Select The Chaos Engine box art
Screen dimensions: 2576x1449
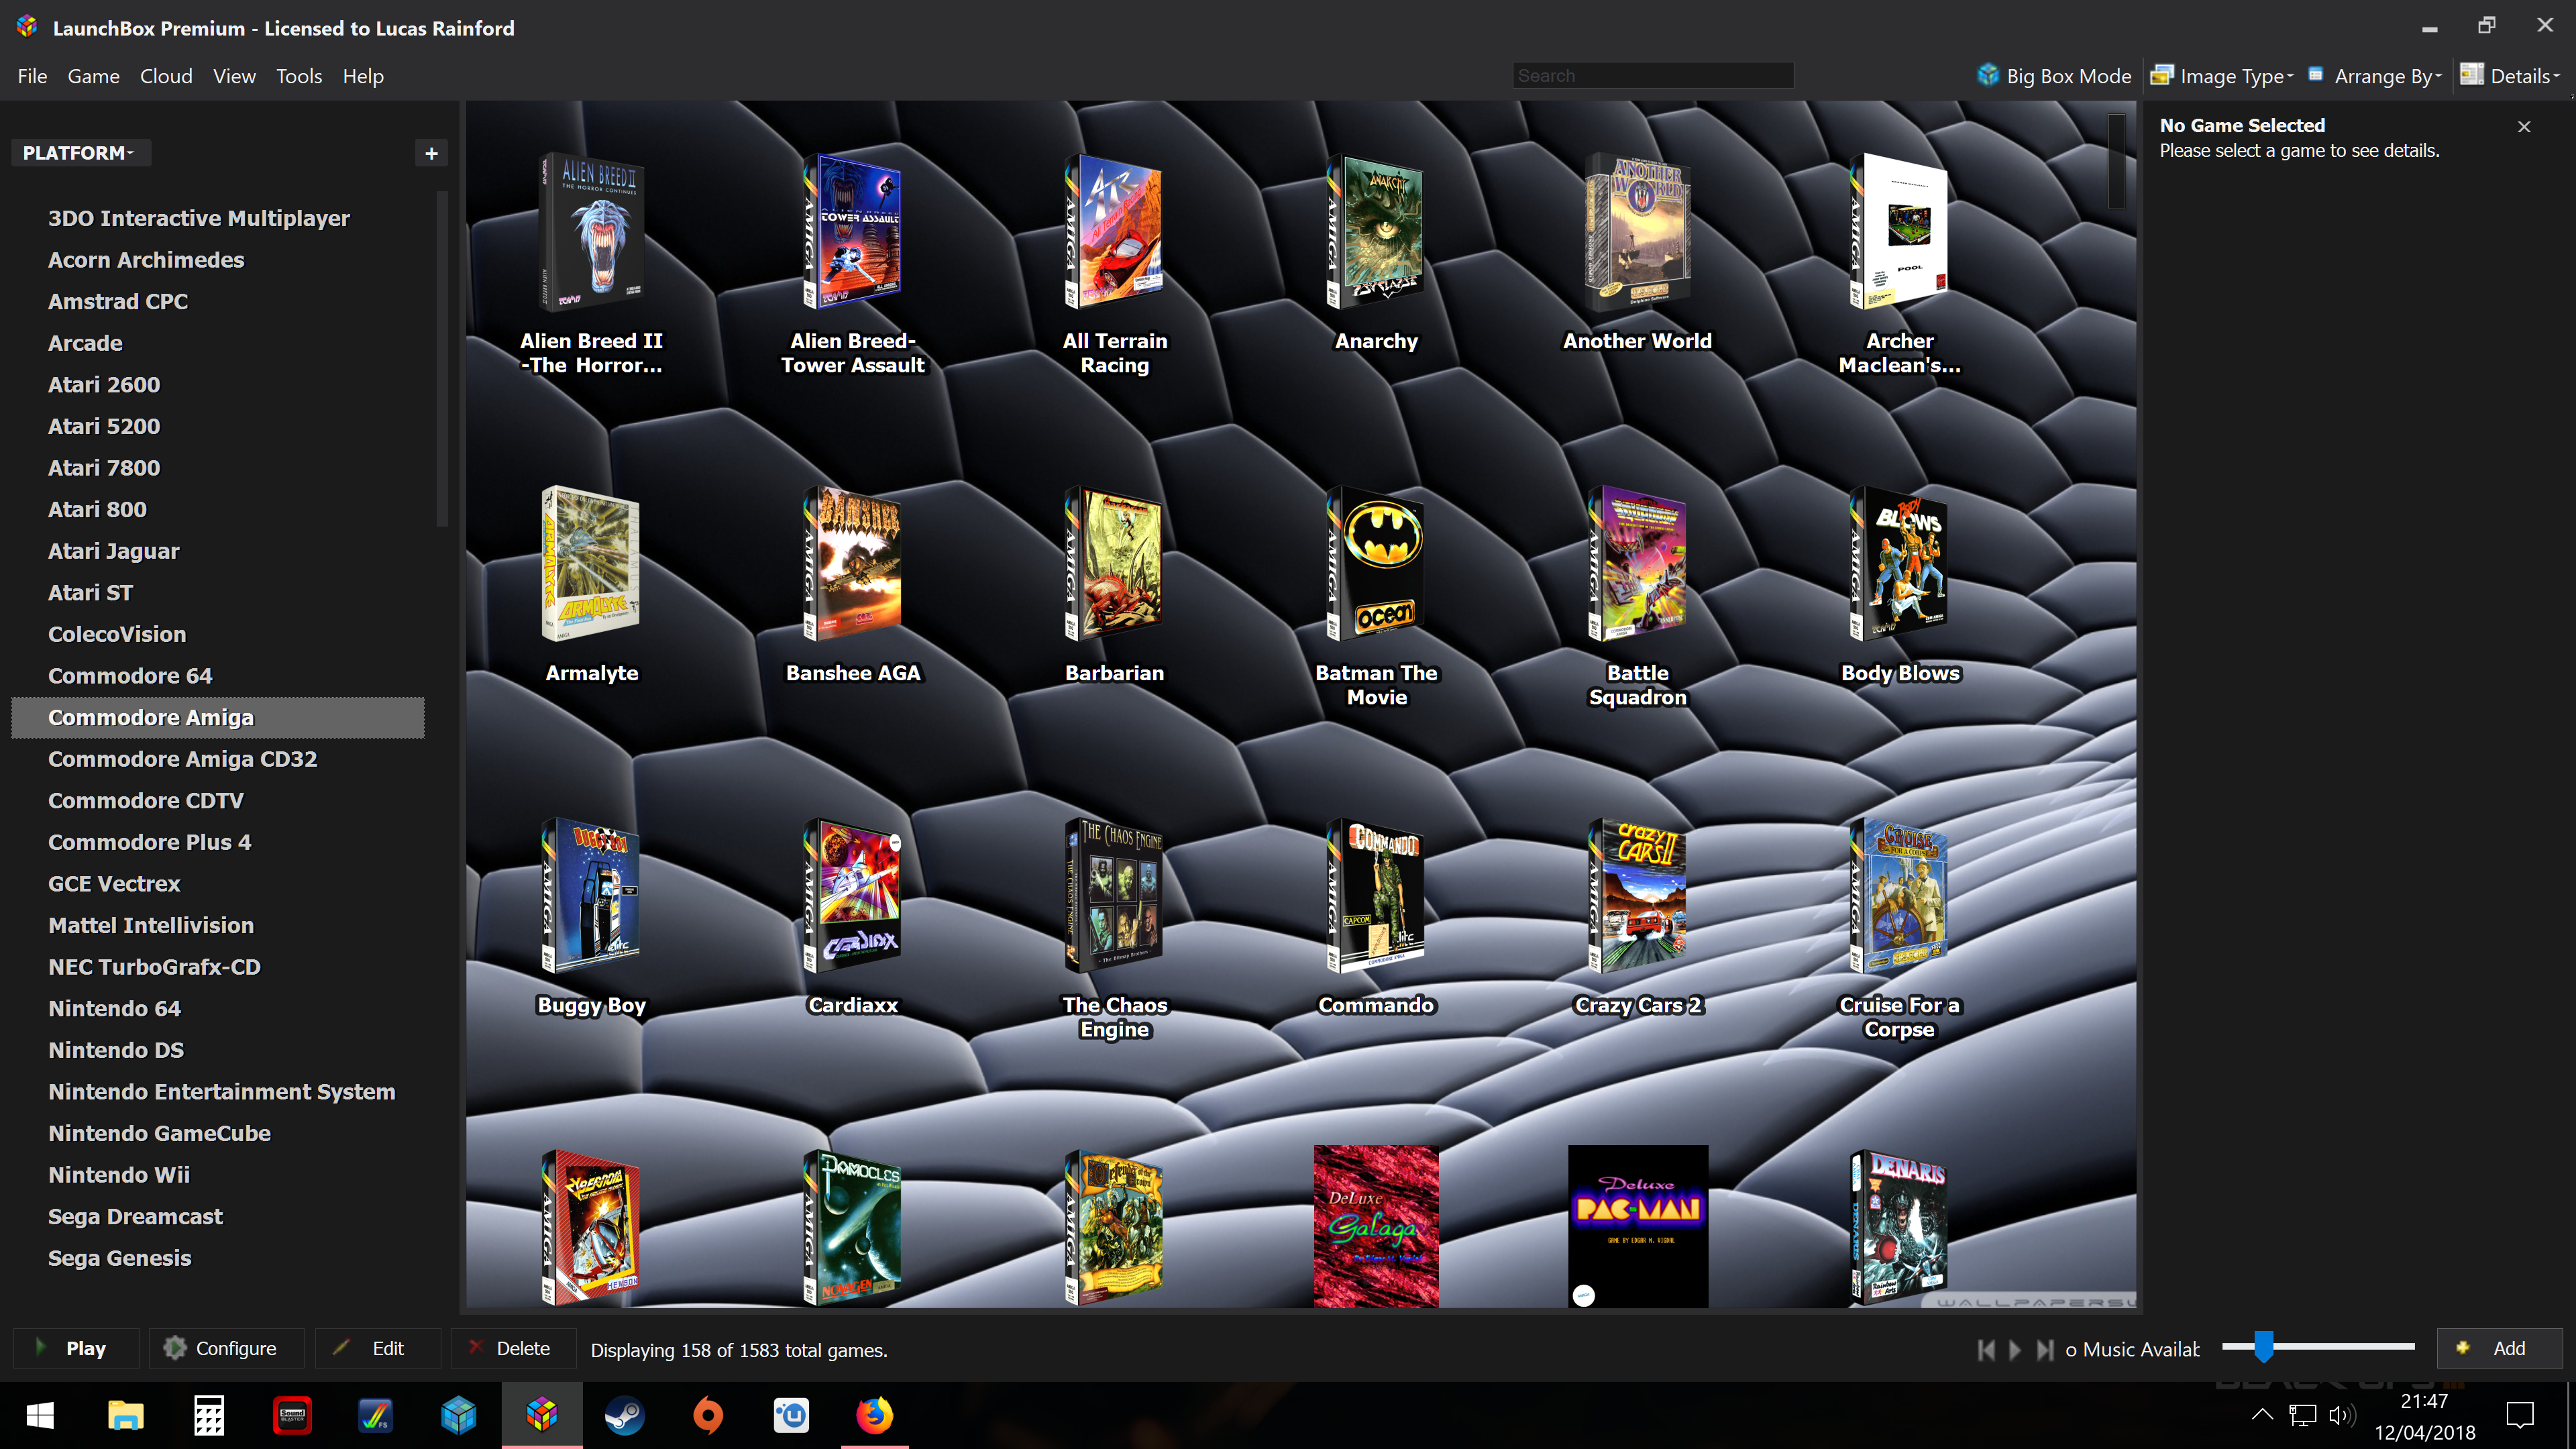pos(1115,896)
